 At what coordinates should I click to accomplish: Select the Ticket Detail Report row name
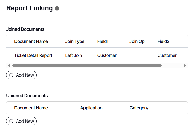tap(33, 55)
